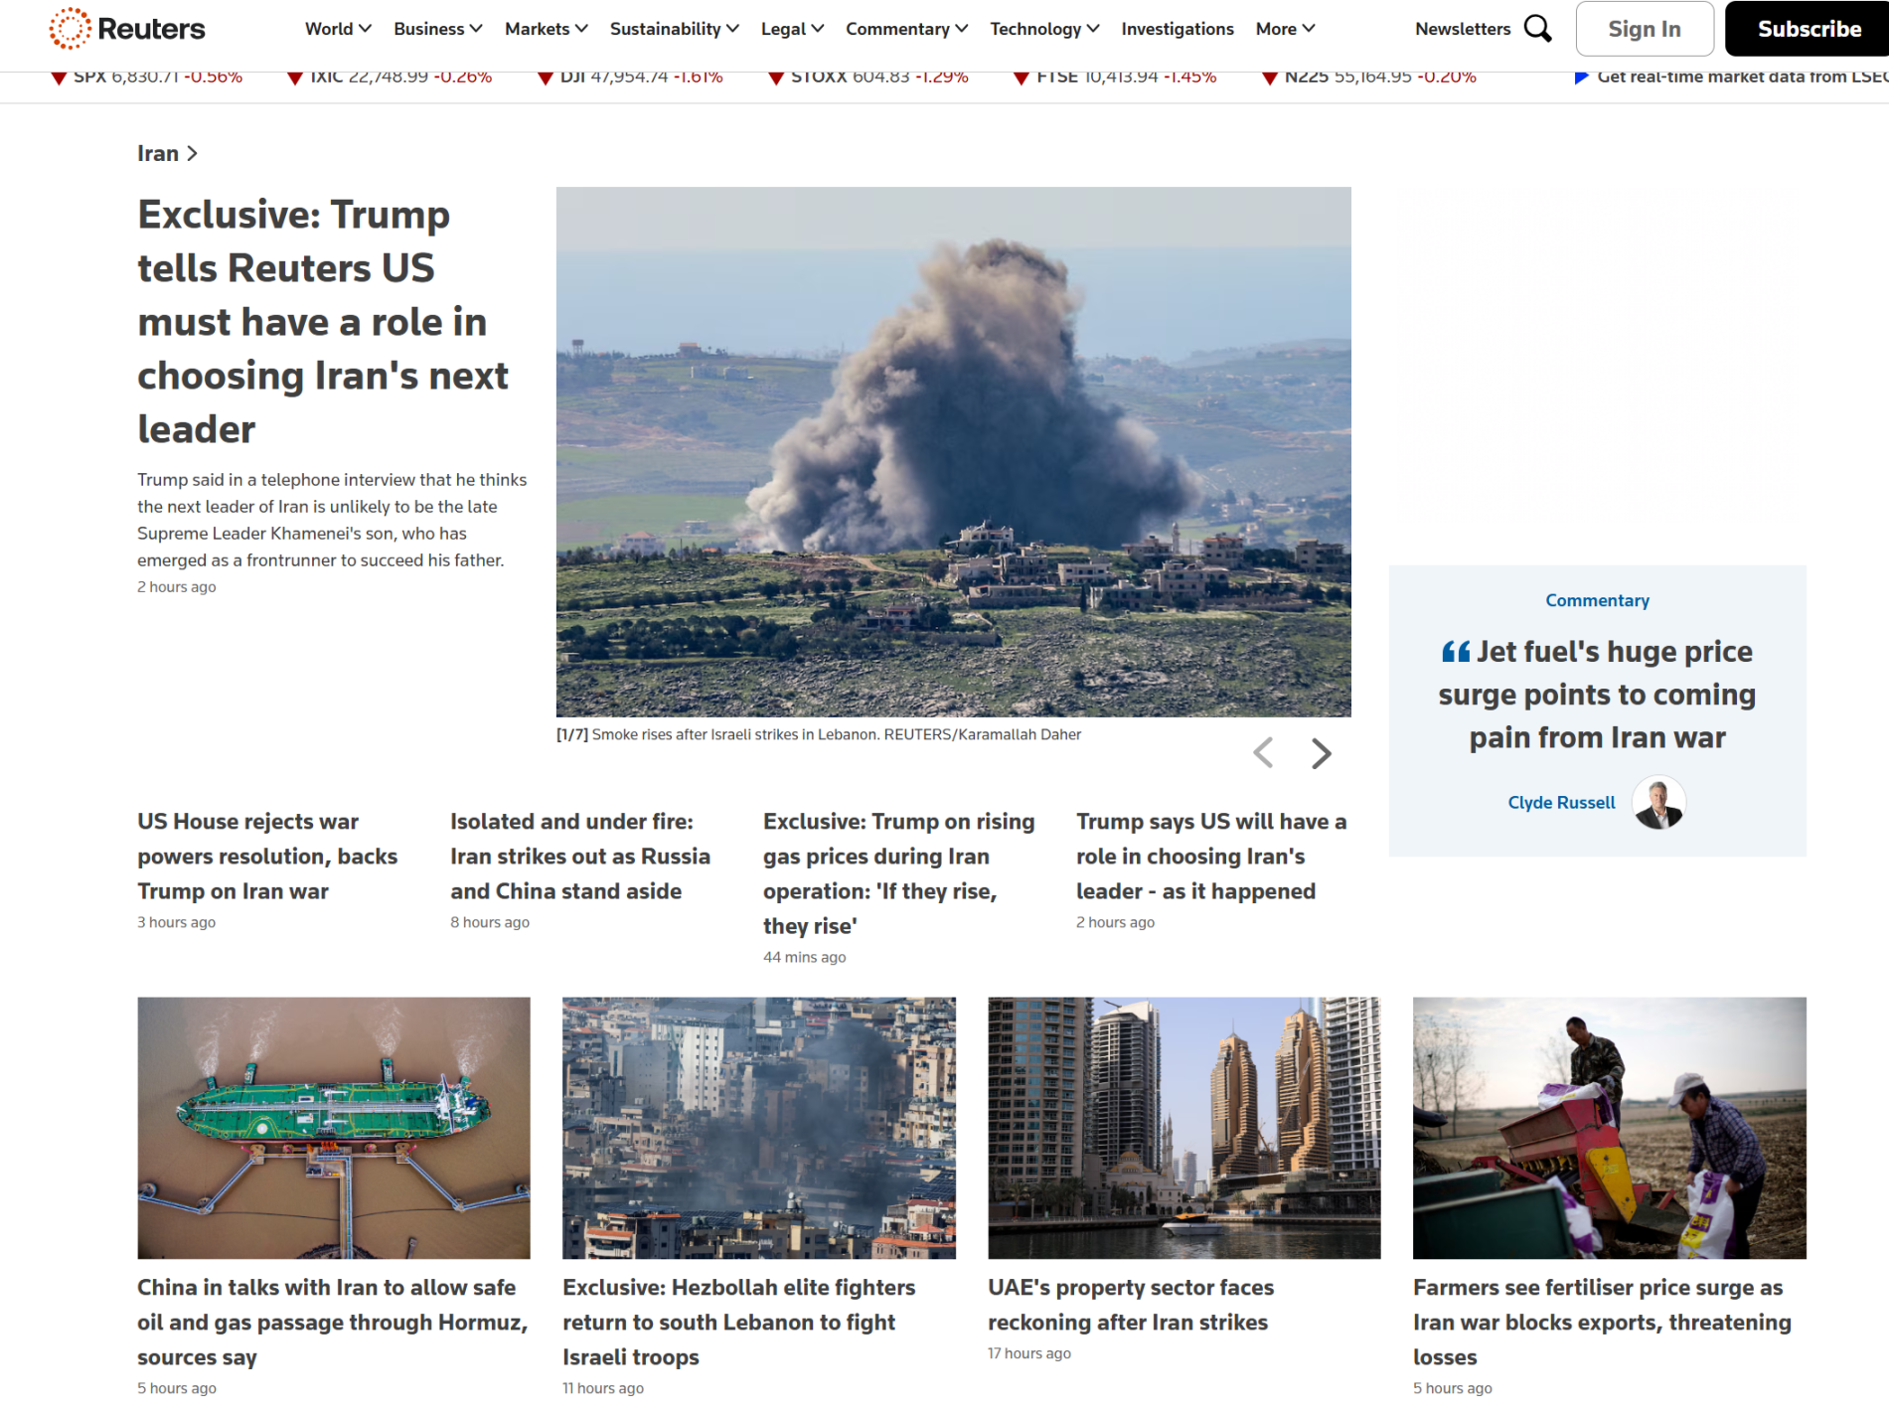Open the More navigation dropdown
Image resolution: width=1889 pixels, height=1414 pixels.
click(x=1285, y=29)
